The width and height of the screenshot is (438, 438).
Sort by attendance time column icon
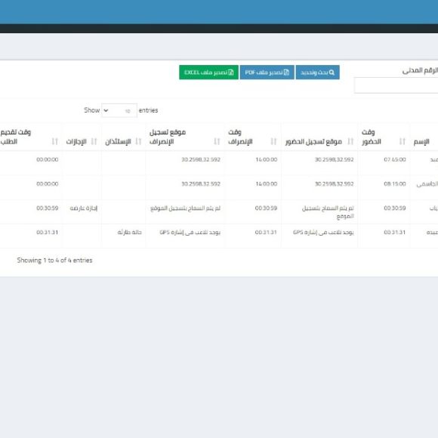point(402,142)
